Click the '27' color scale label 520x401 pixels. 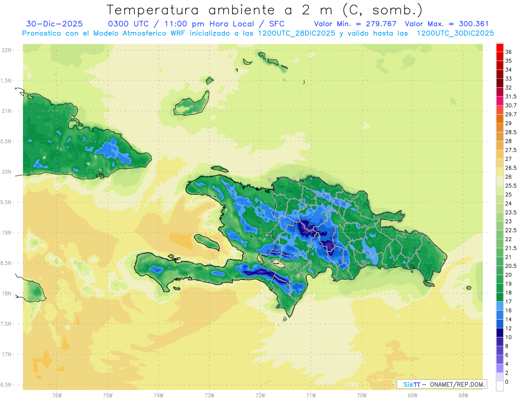509,159
